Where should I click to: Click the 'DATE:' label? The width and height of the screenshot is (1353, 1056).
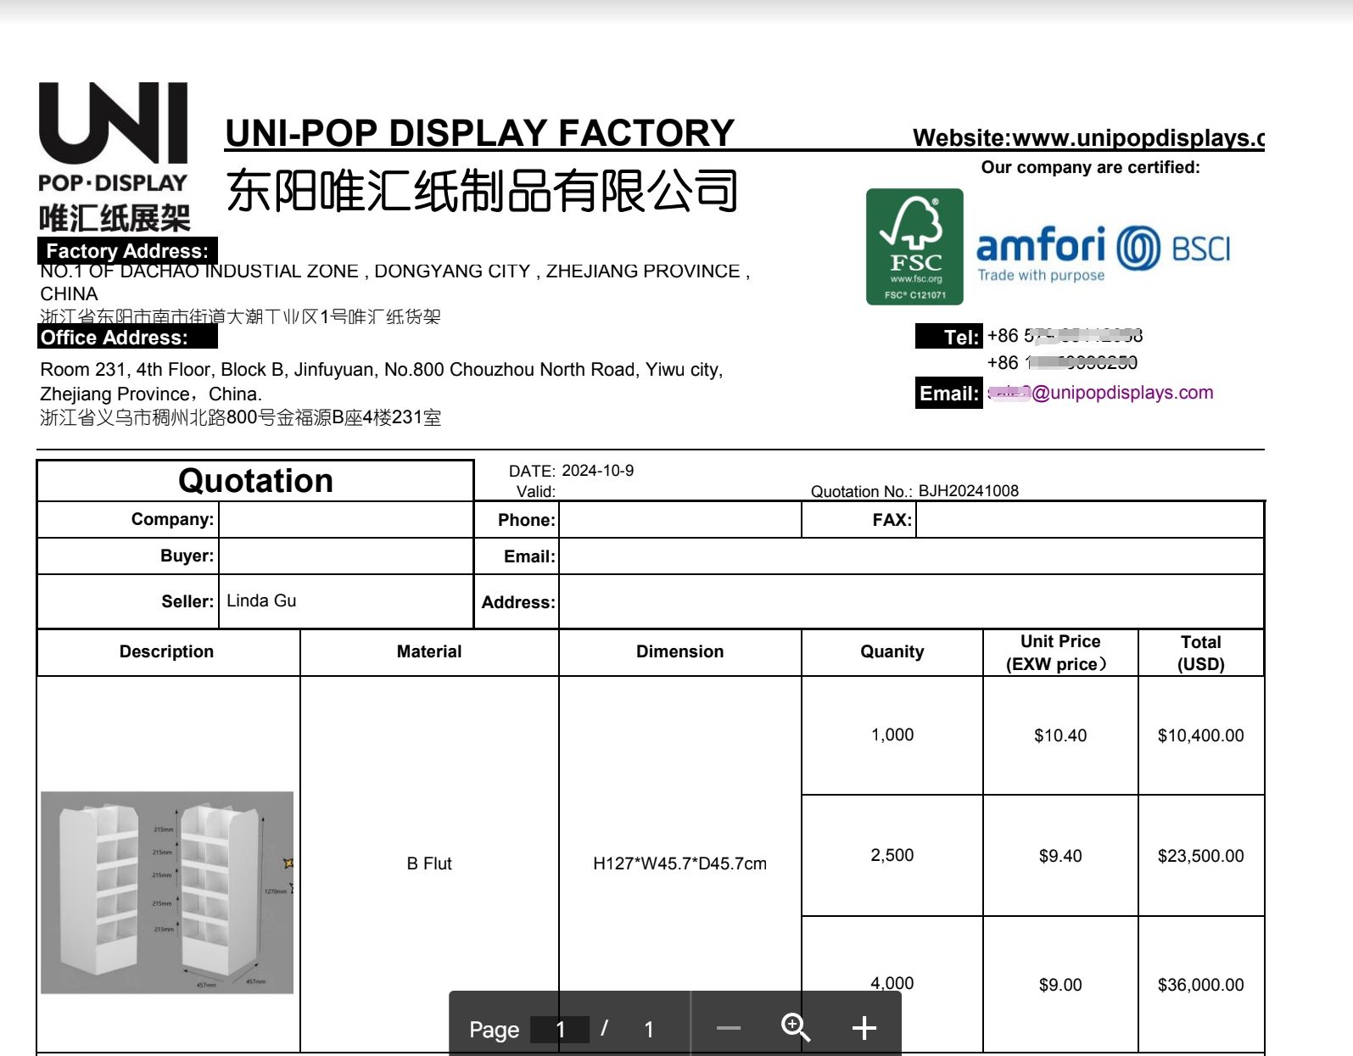pos(532,471)
